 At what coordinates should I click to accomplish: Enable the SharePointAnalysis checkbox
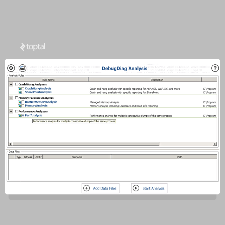click(23, 92)
